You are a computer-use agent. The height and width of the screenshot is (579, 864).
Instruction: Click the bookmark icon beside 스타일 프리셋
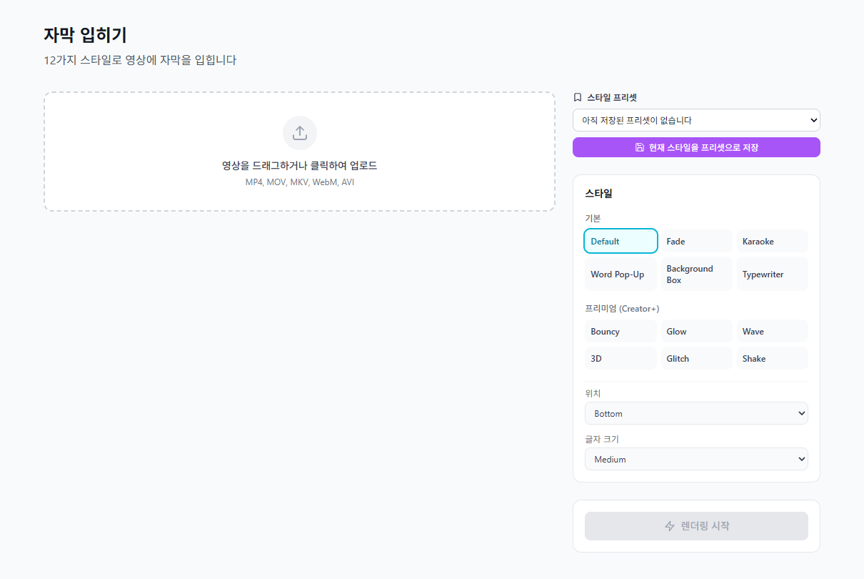pyautogui.click(x=578, y=97)
